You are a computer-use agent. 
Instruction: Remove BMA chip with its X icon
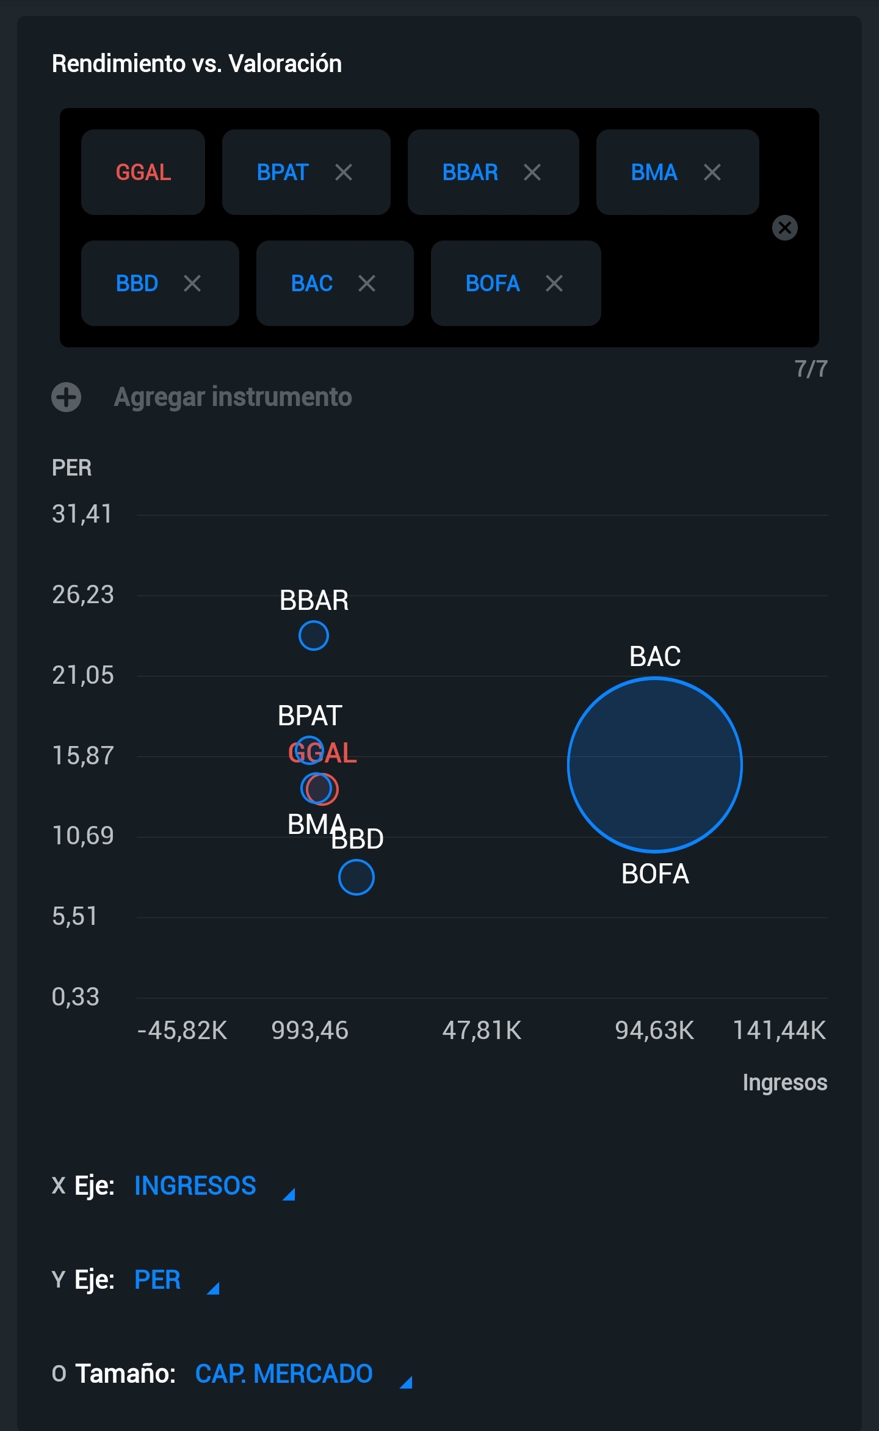(712, 172)
